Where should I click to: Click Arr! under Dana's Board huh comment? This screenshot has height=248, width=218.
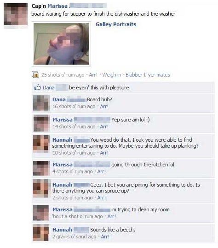[x=104, y=106]
